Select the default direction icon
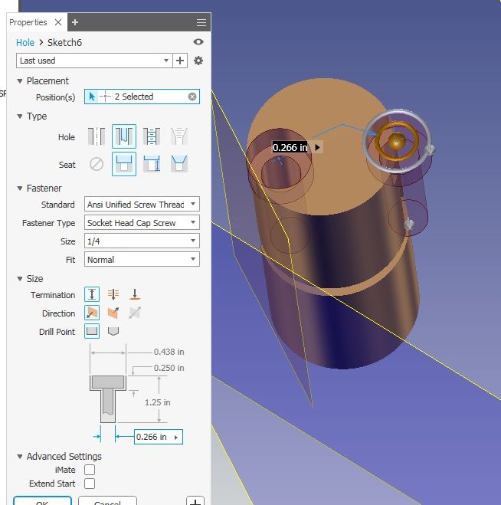Image resolution: width=501 pixels, height=505 pixels. coord(92,313)
